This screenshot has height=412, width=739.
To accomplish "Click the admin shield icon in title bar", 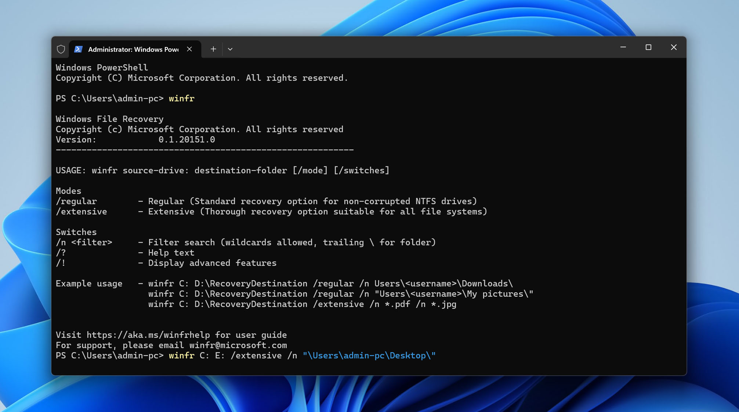I will point(61,49).
